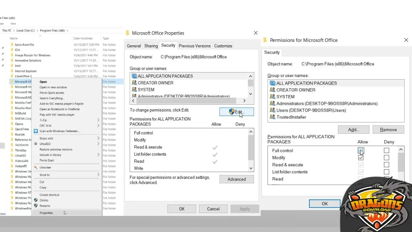Toggle Allow checkbox for Full control
412x232 pixels.
(x=360, y=151)
